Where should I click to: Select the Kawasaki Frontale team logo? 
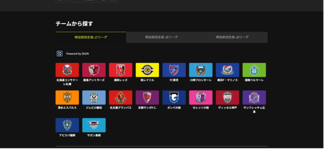coord(201,70)
